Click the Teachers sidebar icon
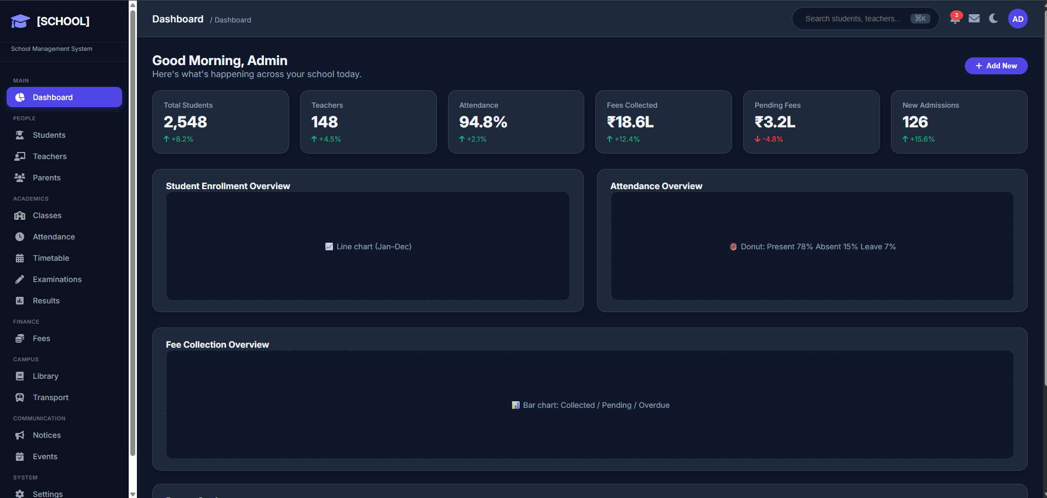Screen dimensions: 1047x498 (x=20, y=156)
